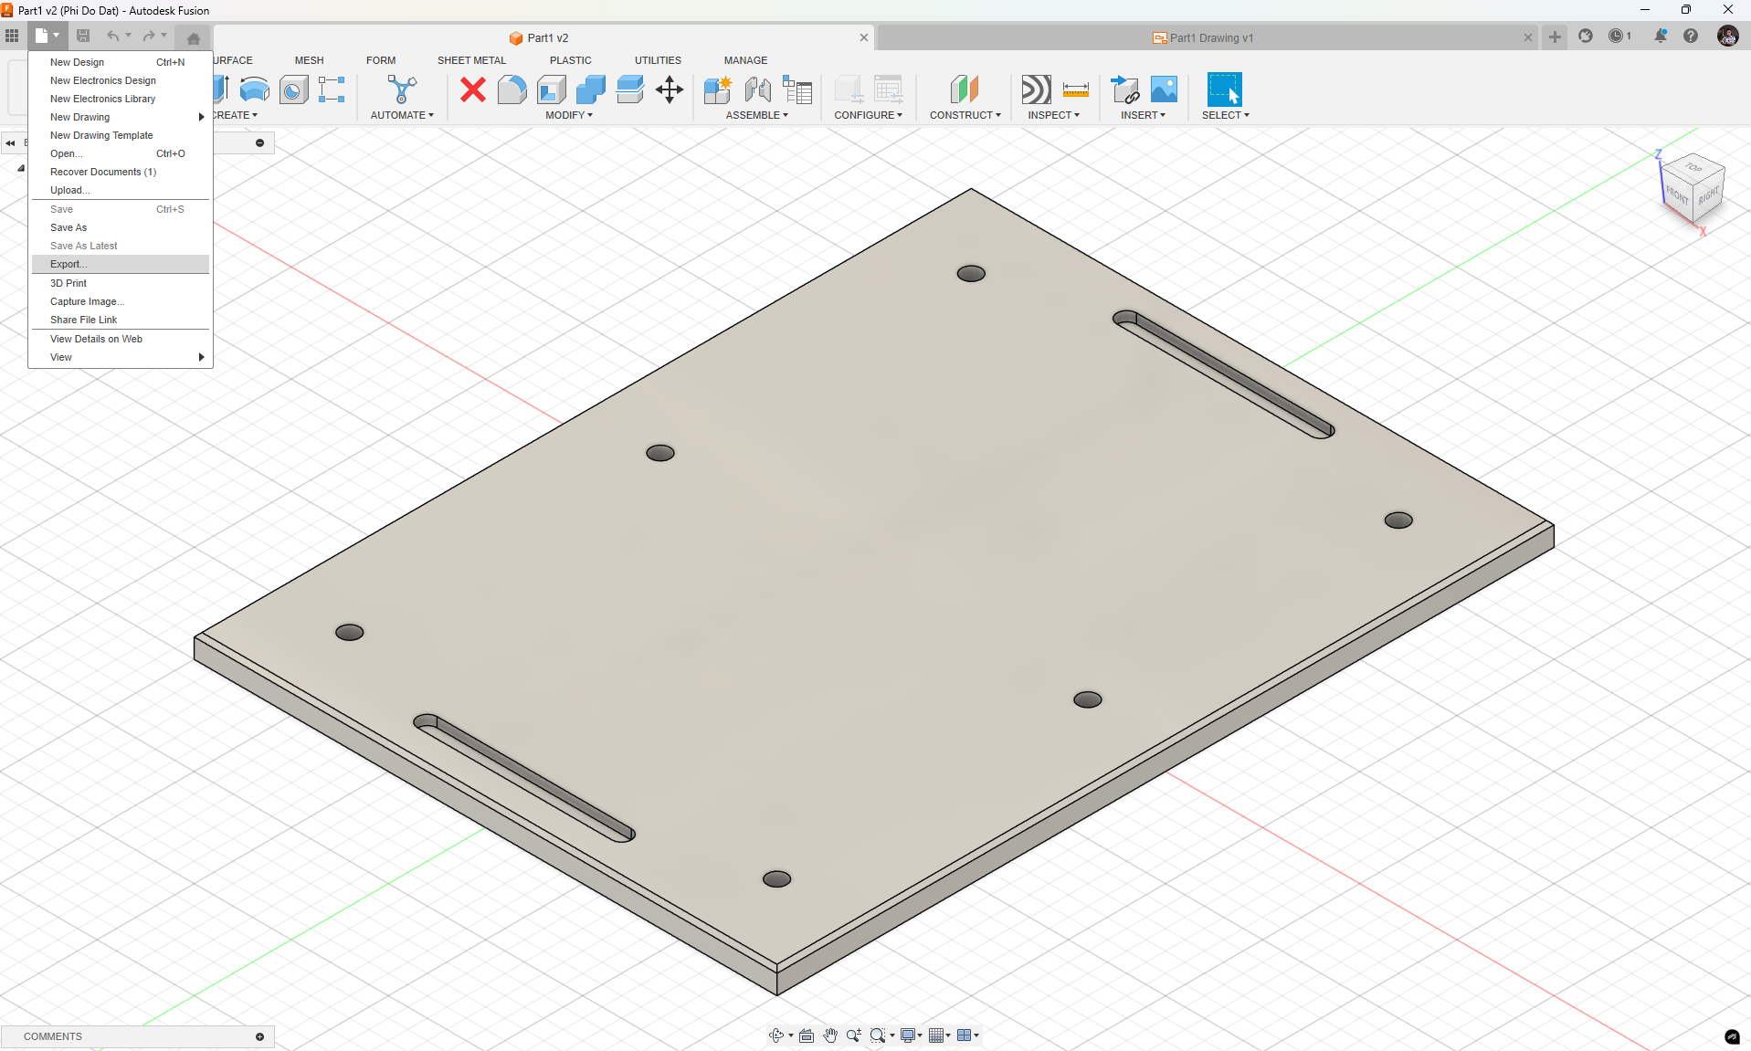Open the Part1 Drawing v1 document tab
Viewport: 1751px width, 1051px height.
1203,37
